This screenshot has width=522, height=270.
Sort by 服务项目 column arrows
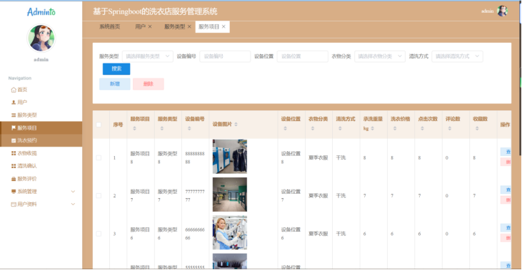tap(134, 128)
